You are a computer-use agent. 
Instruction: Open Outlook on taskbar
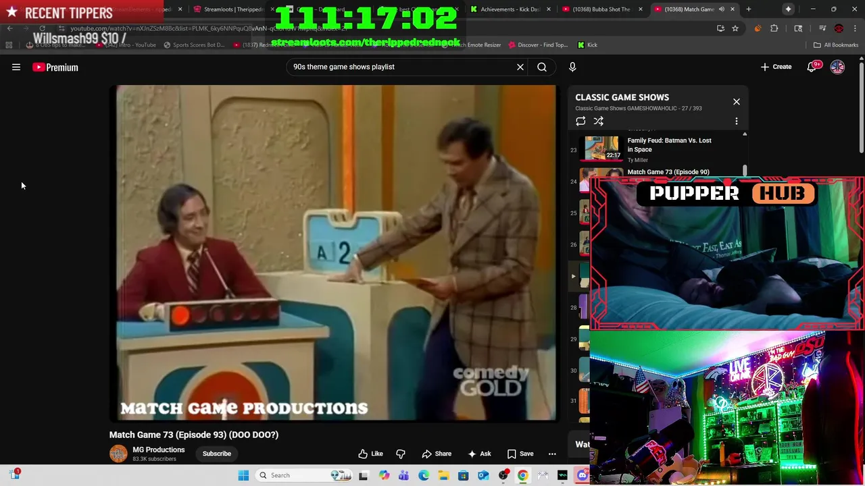click(x=483, y=475)
